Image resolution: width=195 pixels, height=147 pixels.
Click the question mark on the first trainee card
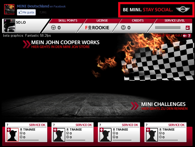(x=7, y=125)
